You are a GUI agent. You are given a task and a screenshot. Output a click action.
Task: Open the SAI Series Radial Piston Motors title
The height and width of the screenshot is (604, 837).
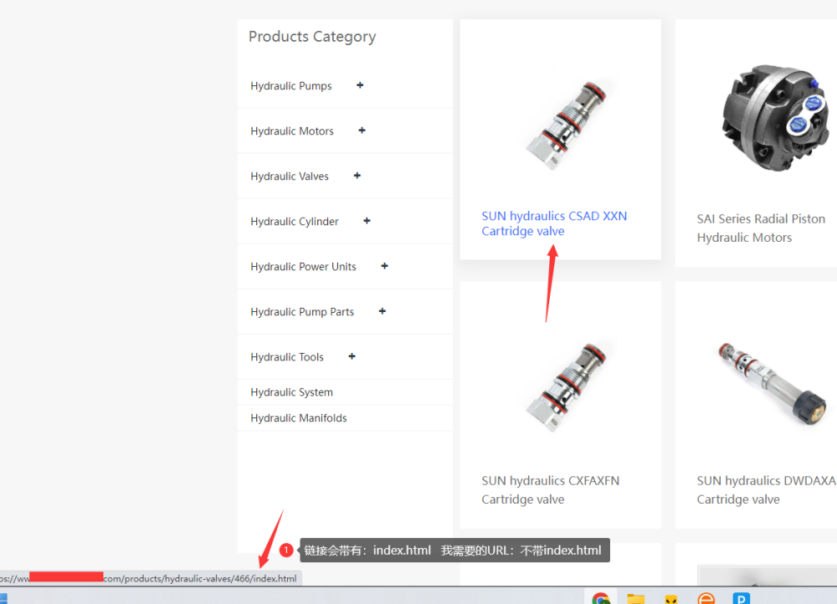pyautogui.click(x=761, y=228)
